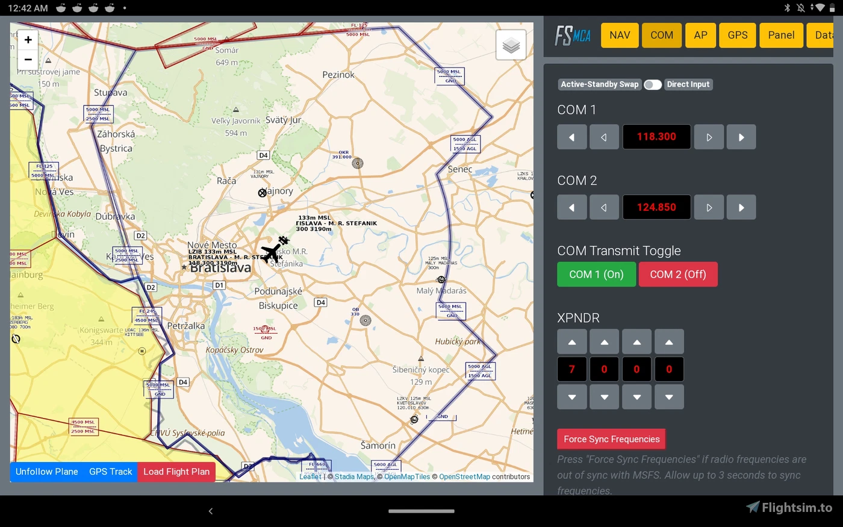The image size is (843, 527).
Task: Open the map layers selector
Action: click(511, 44)
